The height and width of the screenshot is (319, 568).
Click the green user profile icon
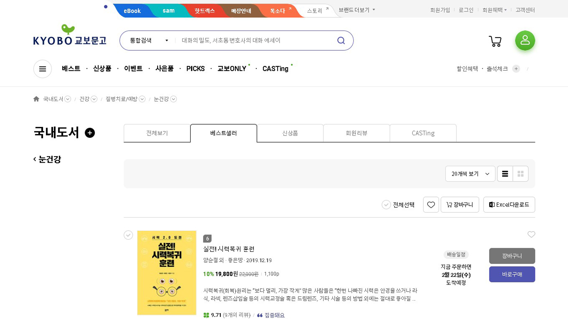[525, 40]
